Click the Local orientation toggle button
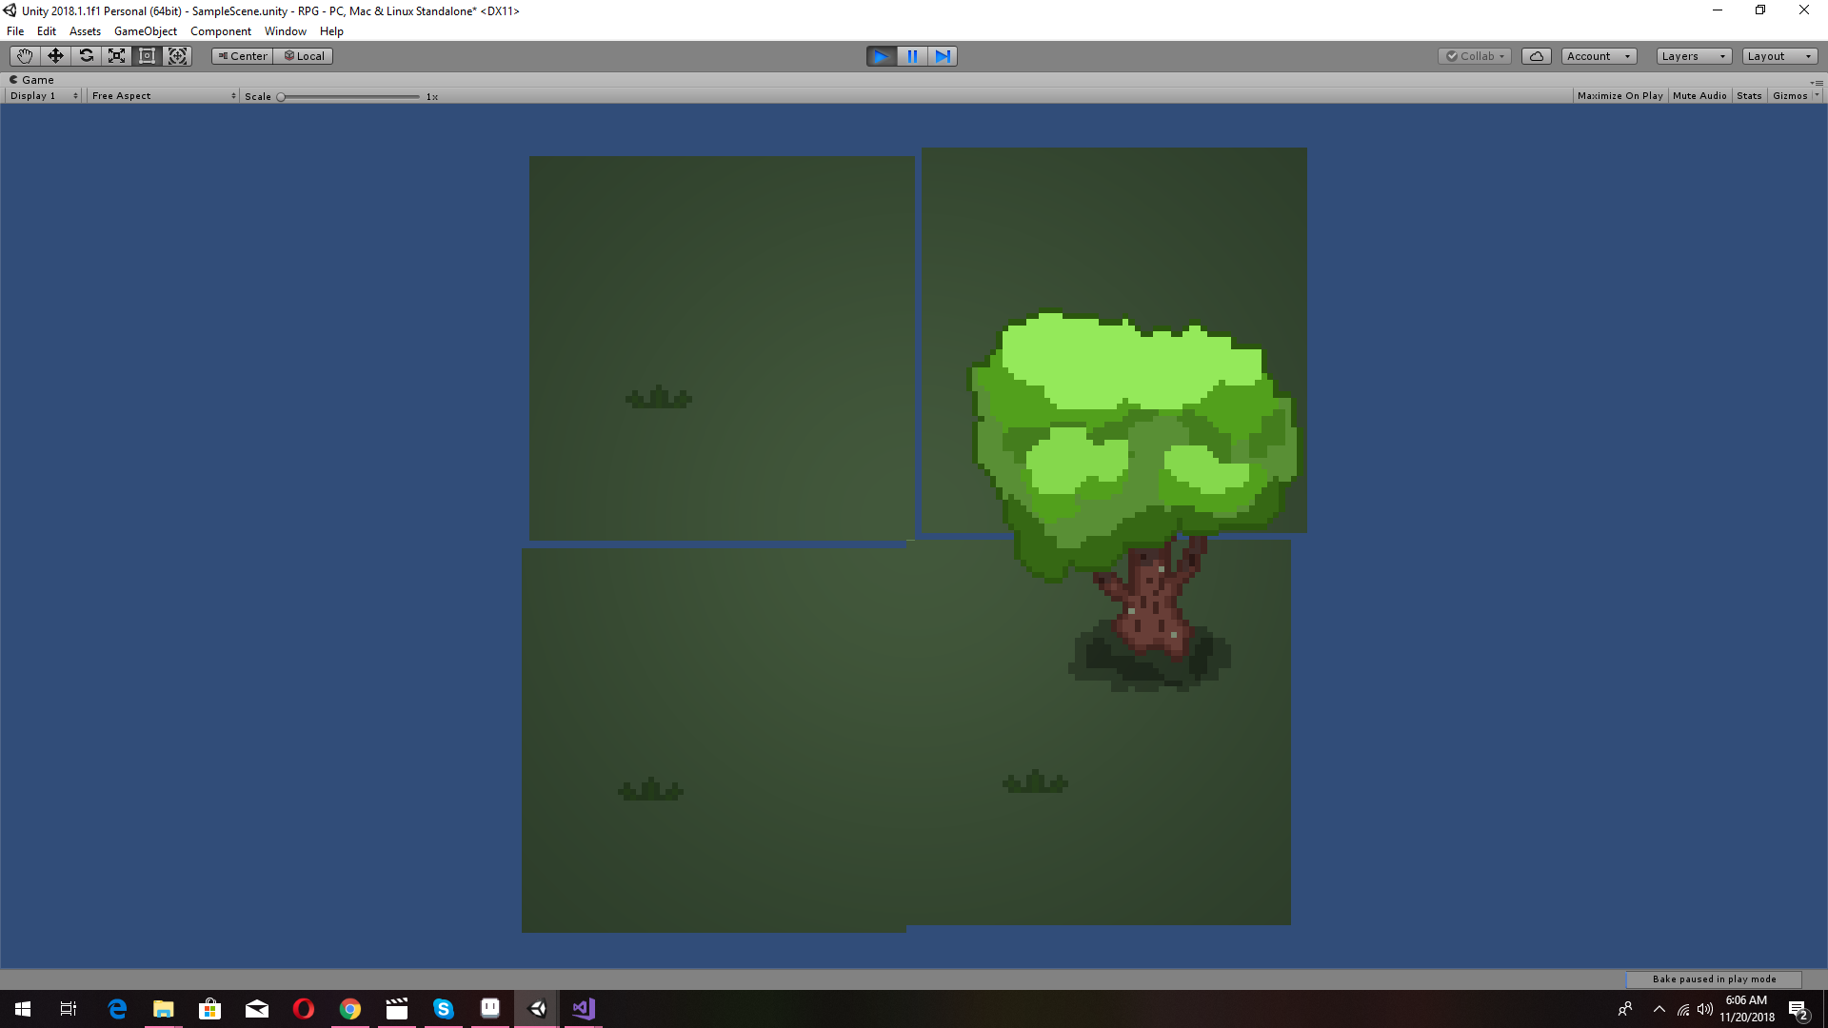Image resolution: width=1828 pixels, height=1028 pixels. [304, 55]
